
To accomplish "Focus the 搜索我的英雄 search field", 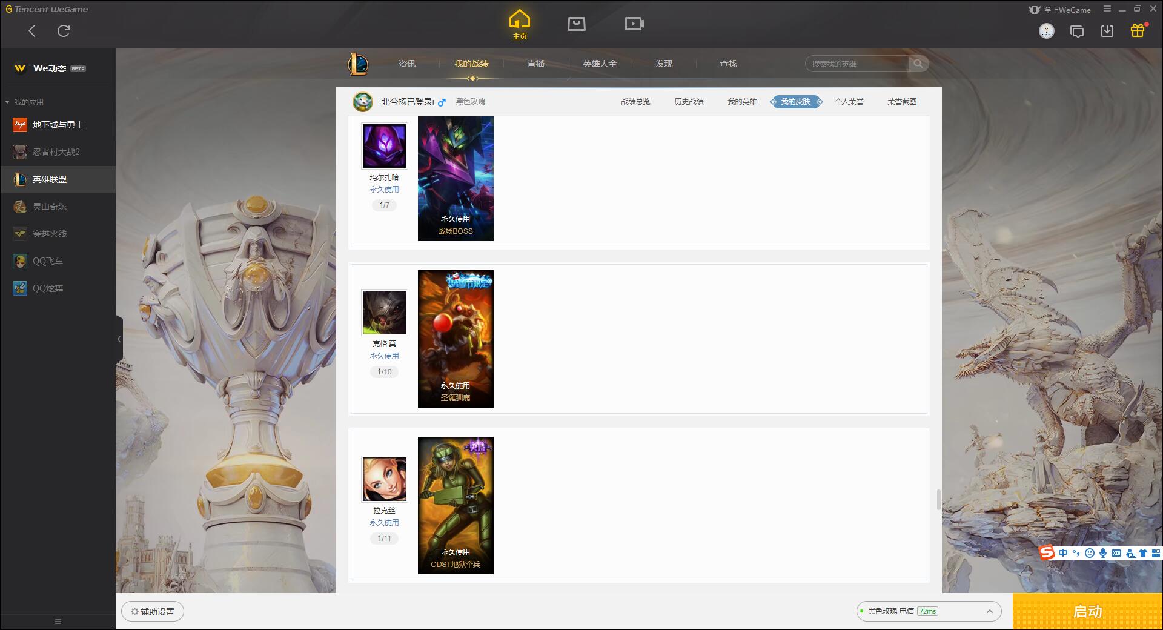I will [857, 64].
